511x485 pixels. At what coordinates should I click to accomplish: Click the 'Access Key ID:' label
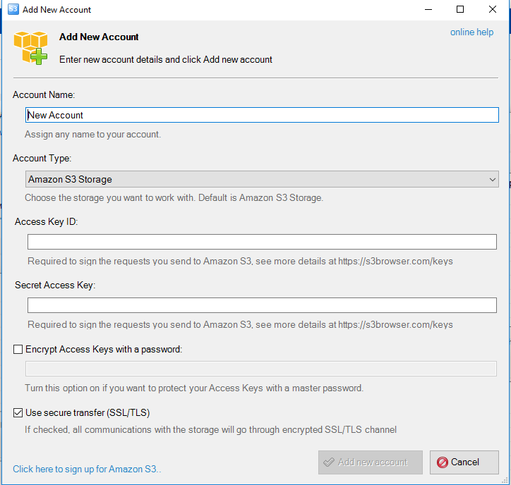click(47, 221)
